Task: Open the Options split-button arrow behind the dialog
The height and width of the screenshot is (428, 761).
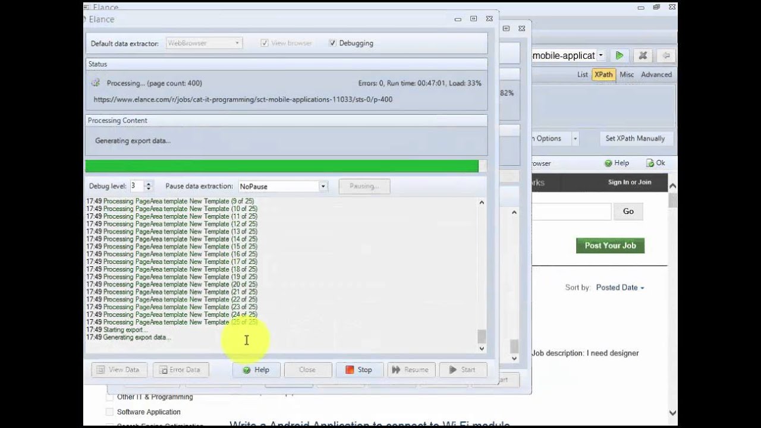Action: pos(575,139)
